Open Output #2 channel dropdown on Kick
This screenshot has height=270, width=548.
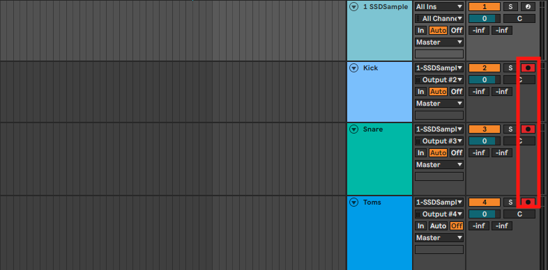tap(439, 80)
